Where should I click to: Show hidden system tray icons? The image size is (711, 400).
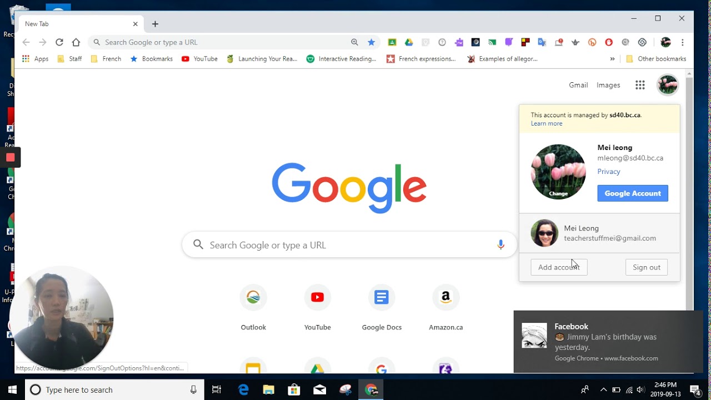604,389
